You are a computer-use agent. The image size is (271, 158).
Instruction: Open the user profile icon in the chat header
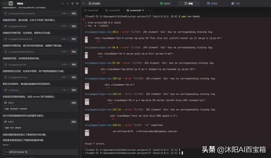coord(77,3)
